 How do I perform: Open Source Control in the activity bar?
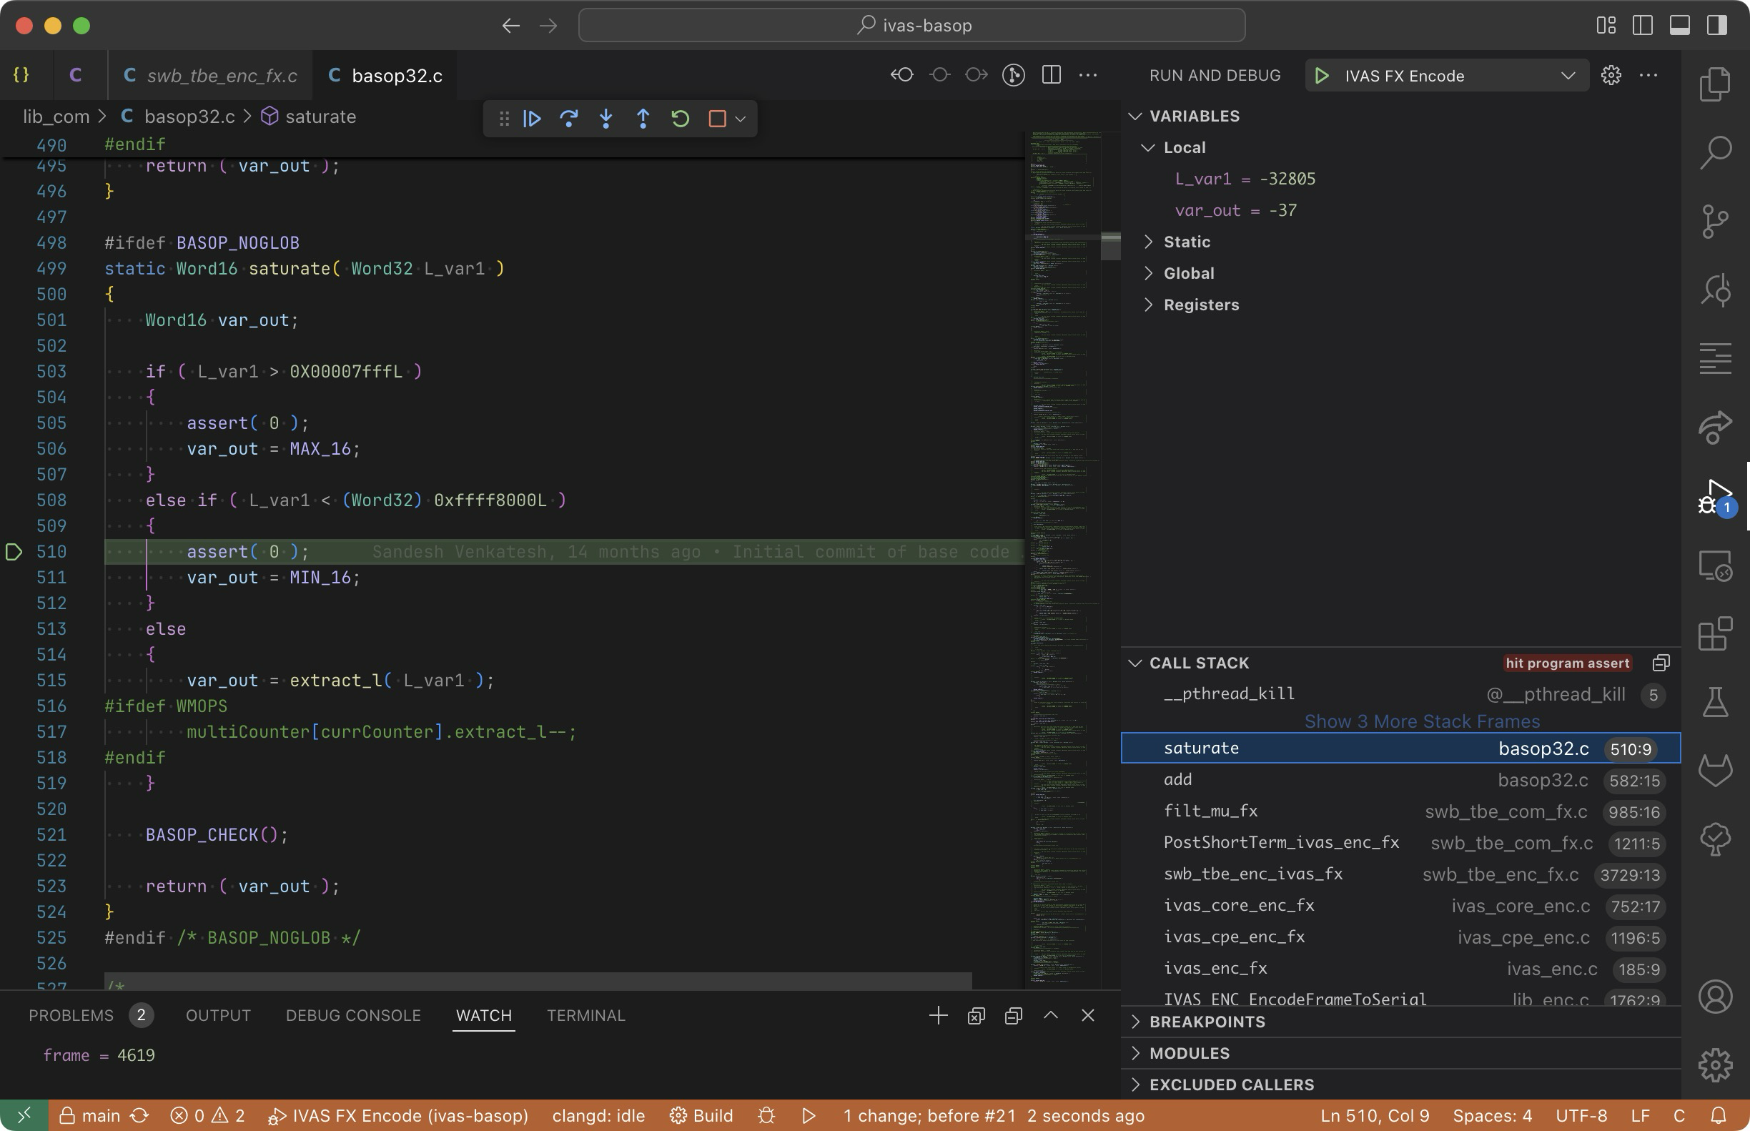point(1716,220)
